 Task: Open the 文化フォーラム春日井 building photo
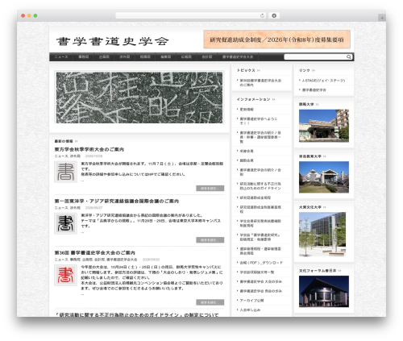[324, 292]
